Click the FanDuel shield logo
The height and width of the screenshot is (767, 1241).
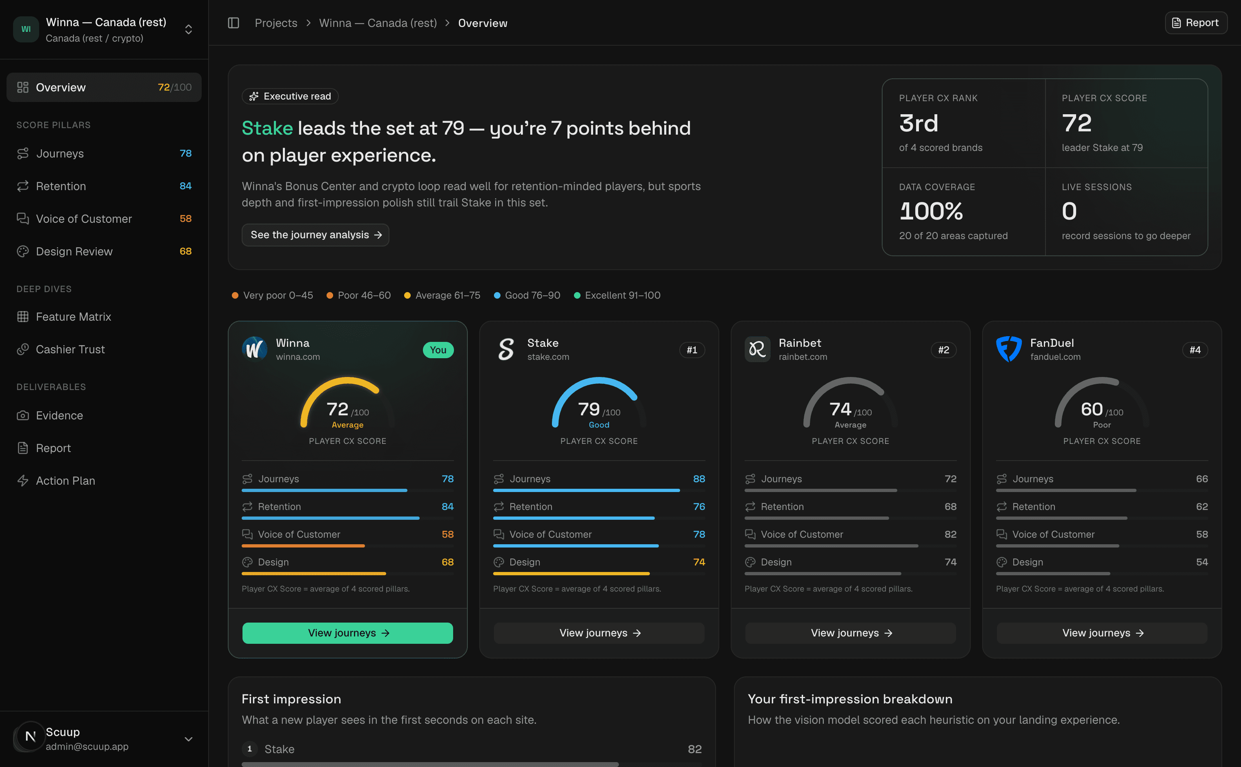[x=1009, y=349]
